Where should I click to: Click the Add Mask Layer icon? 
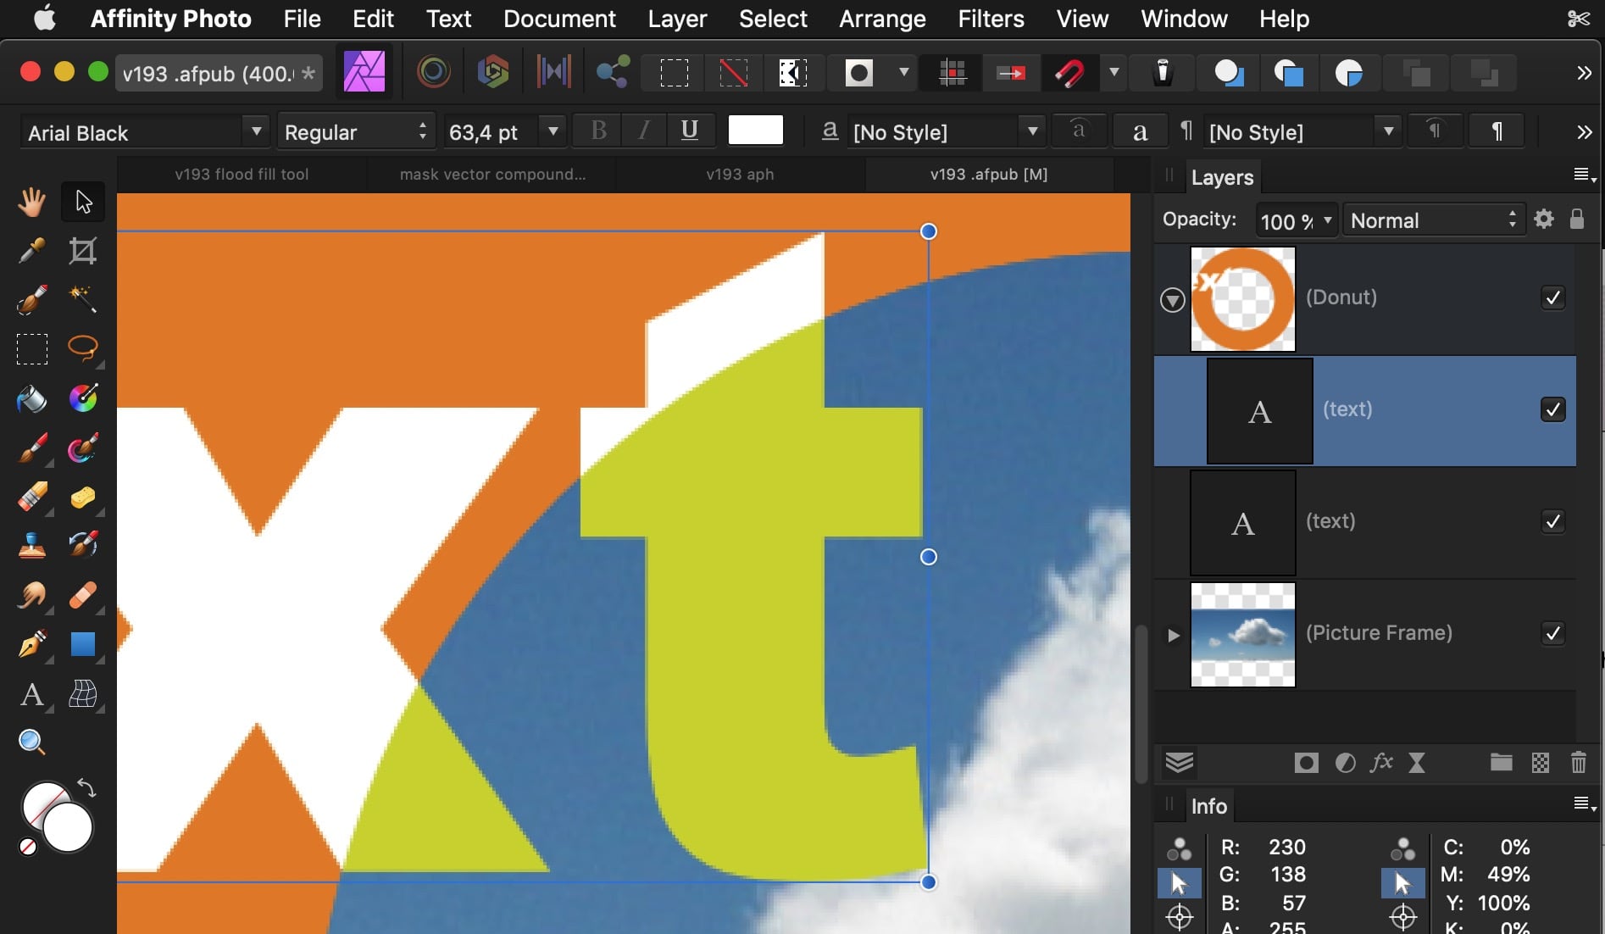click(x=1306, y=763)
